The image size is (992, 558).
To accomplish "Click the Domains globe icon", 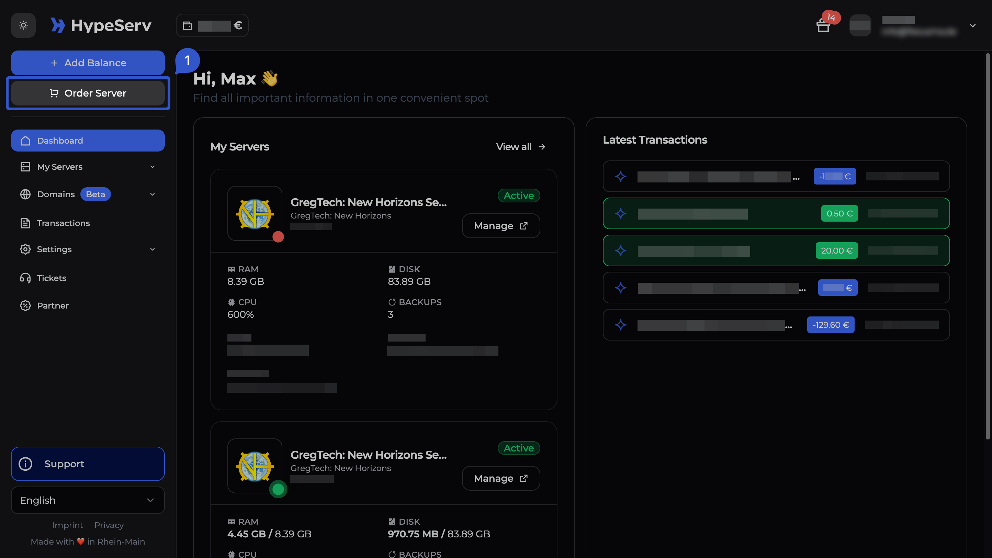I will point(25,194).
